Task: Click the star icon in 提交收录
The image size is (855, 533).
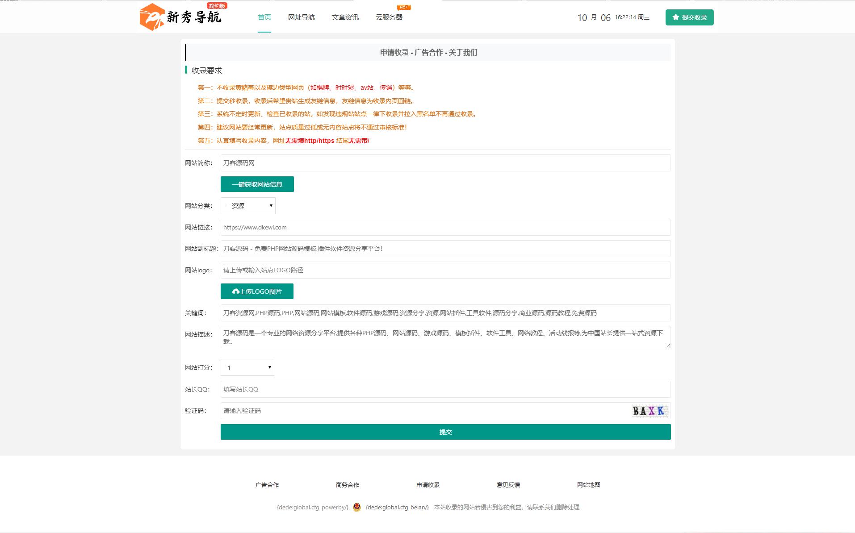Action: tap(676, 17)
